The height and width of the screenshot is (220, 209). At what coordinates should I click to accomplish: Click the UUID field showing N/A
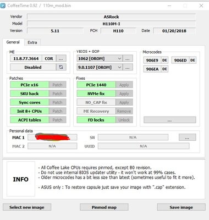(x=144, y=146)
